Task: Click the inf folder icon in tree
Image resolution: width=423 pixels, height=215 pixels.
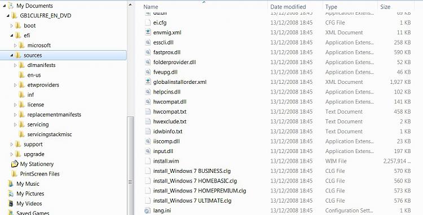Action: point(22,95)
